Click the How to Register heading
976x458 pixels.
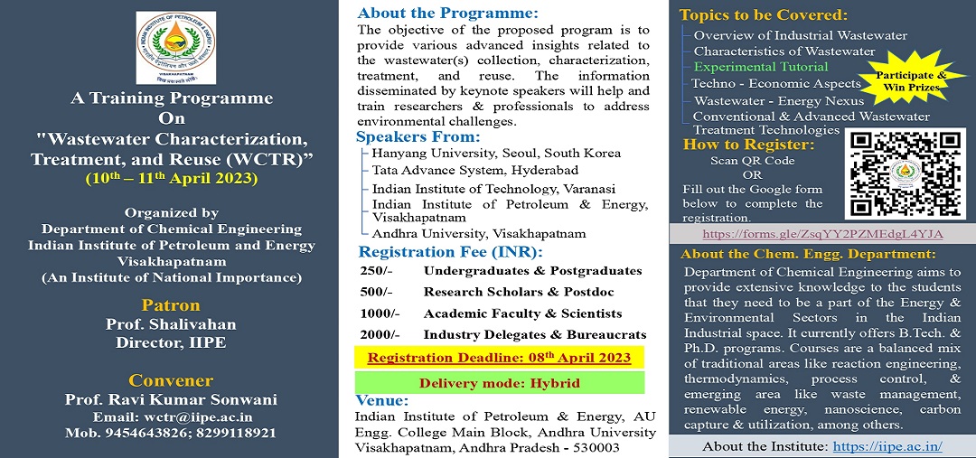point(749,145)
